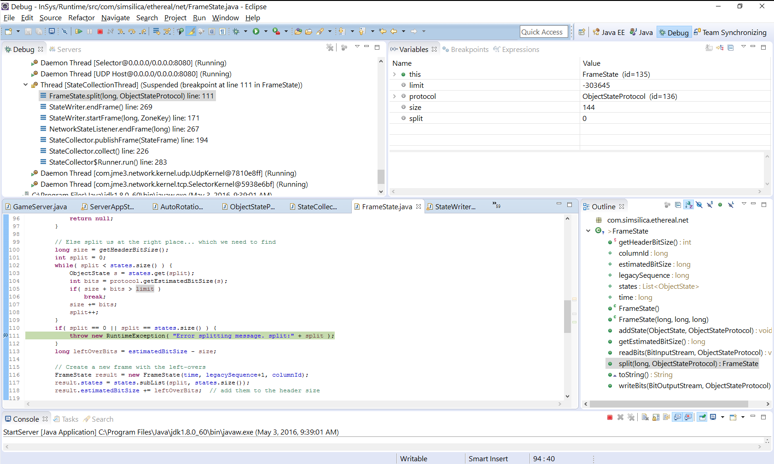Click the Step Return toolbar icon
This screenshot has width=774, height=464.
click(x=143, y=32)
